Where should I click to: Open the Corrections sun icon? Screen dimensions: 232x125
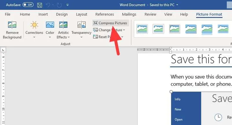(x=34, y=25)
